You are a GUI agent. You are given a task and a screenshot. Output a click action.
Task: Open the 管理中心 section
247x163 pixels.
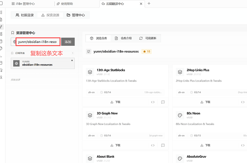[76, 15]
